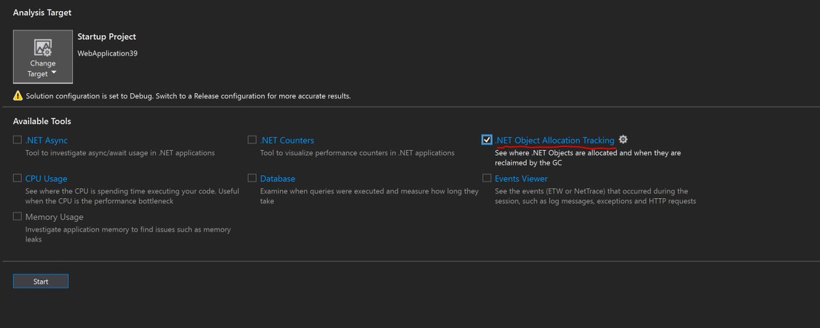Viewport: 820px width, 328px height.
Task: Open the CPU Usage tool link
Action: tap(46, 178)
